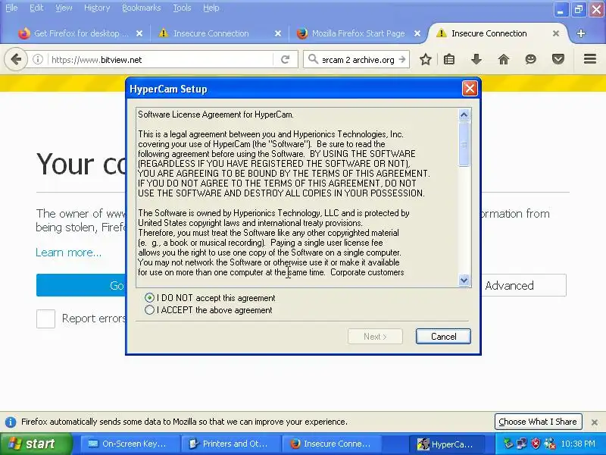Switch to the first 'Insecure Connection' tab
This screenshot has width=606, height=455.
(211, 33)
